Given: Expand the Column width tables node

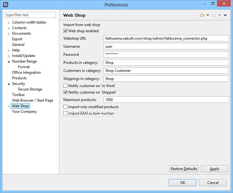Looking at the screenshot, I should [9, 23].
